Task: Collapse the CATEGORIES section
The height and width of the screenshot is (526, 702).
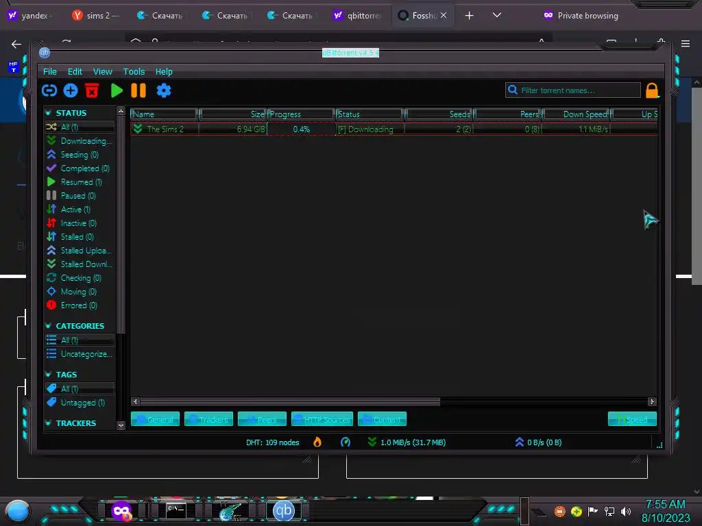Action: point(49,325)
